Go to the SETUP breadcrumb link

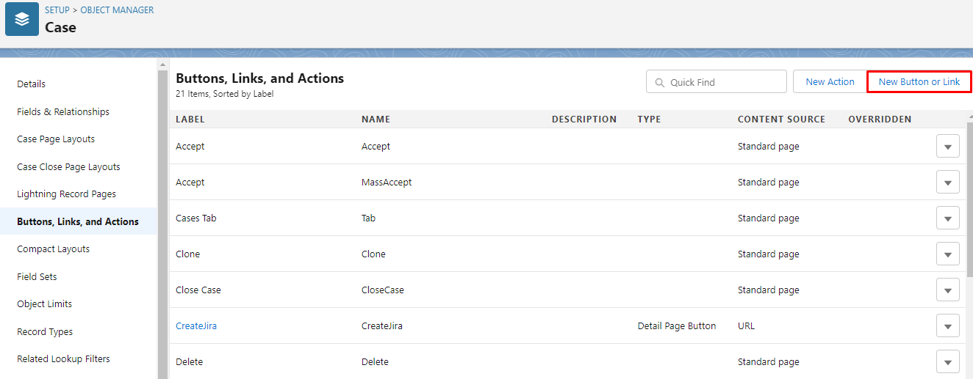57,10
